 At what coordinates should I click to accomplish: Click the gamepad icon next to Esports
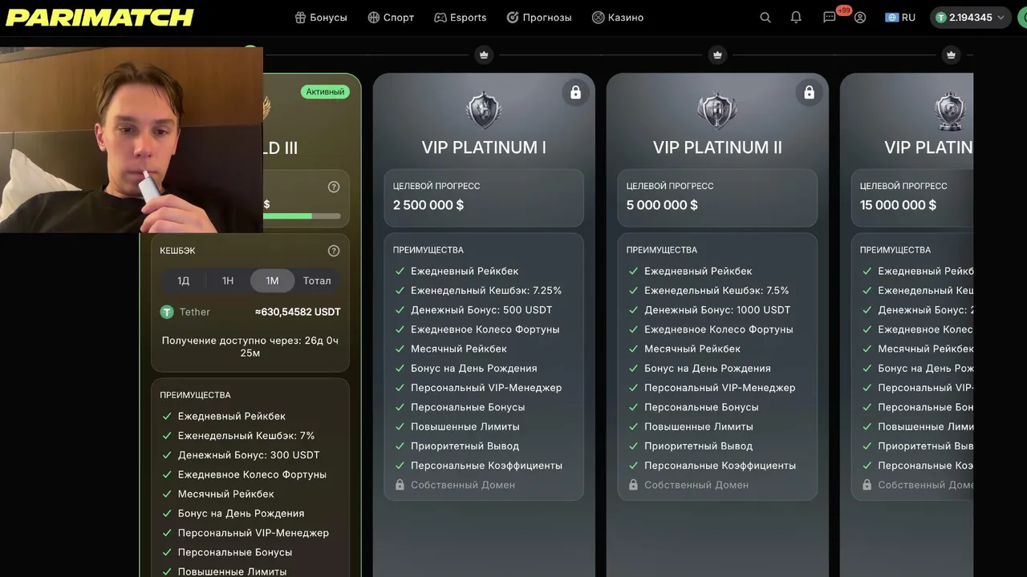pyautogui.click(x=440, y=18)
